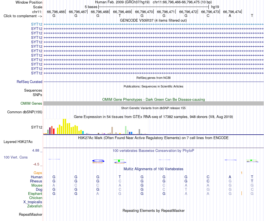
Task: Click the Scale track label
Action: [x=38, y=7]
